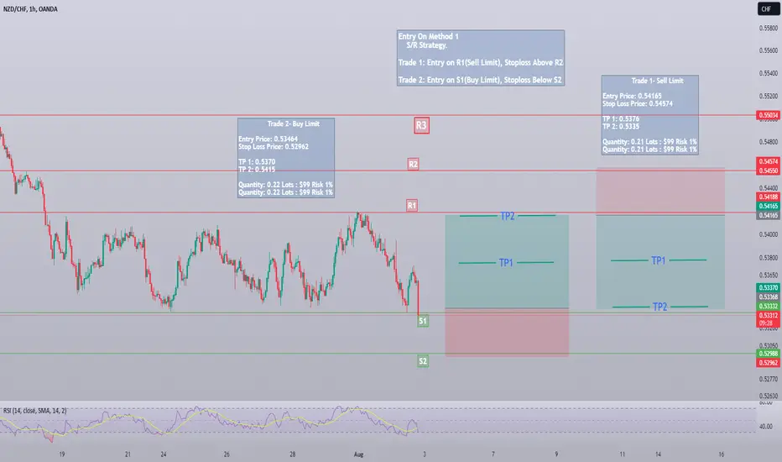Click the 0.53312 current price label
The height and width of the screenshot is (462, 782).
[x=768, y=315]
